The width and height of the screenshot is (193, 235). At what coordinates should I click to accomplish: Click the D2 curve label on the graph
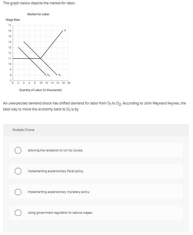click(x=48, y=75)
